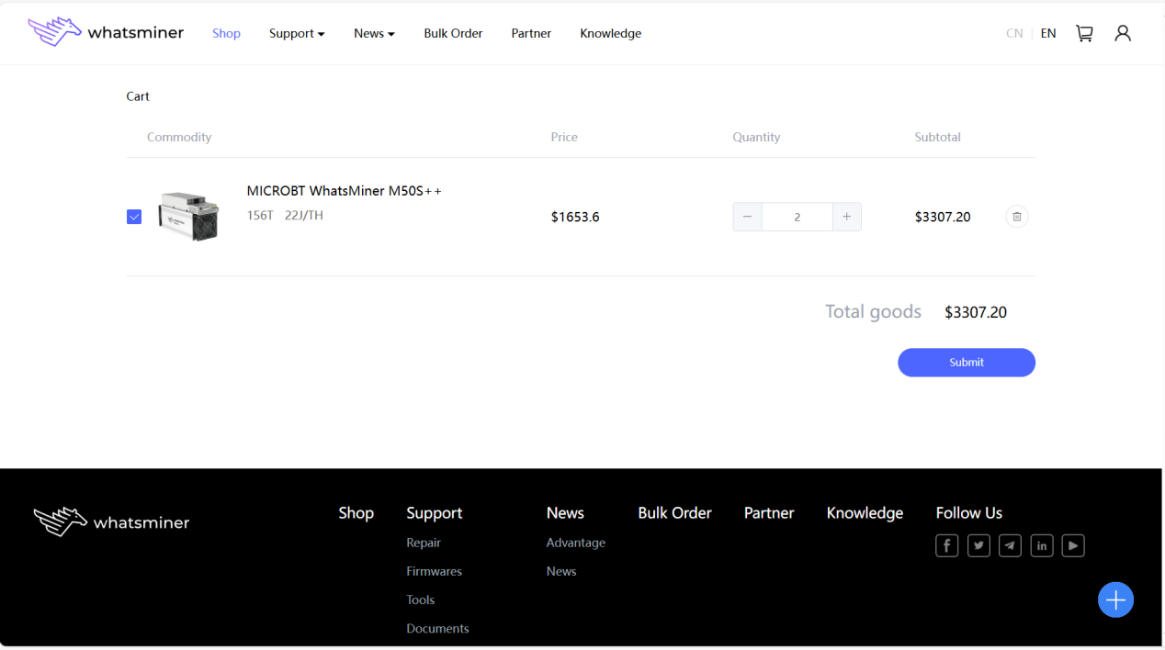Viewport: 1165px width, 650px height.
Task: Click the Total goods $3307.20 amount
Action: (976, 312)
